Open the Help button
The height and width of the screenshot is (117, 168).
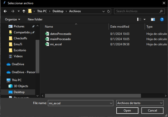pos(162,19)
